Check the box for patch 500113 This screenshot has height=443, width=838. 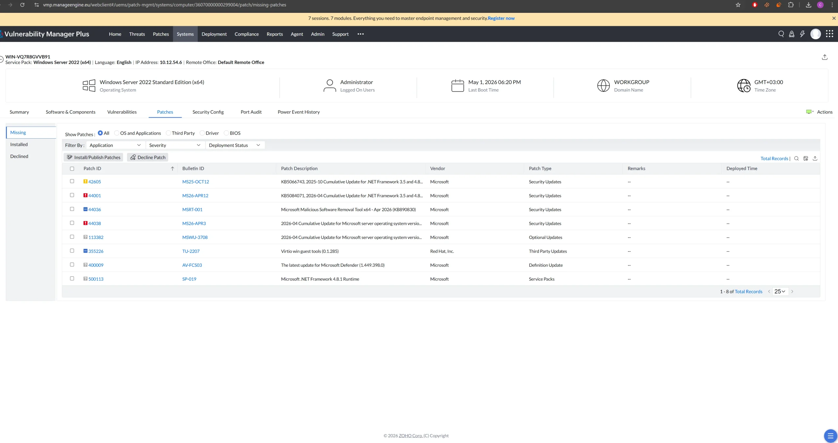pyautogui.click(x=72, y=279)
